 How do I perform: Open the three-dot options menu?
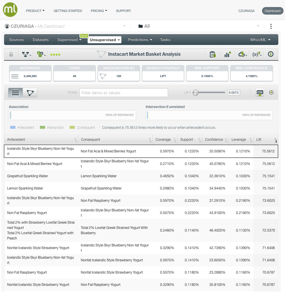[271, 26]
